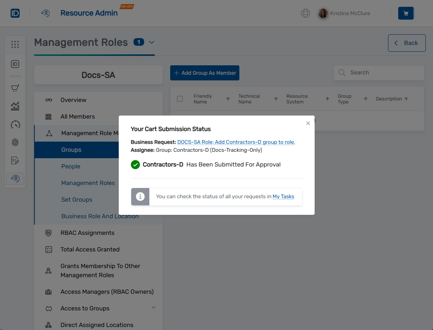433x330 pixels.
Task: Collapse the Access to Groups section
Action: (154, 308)
